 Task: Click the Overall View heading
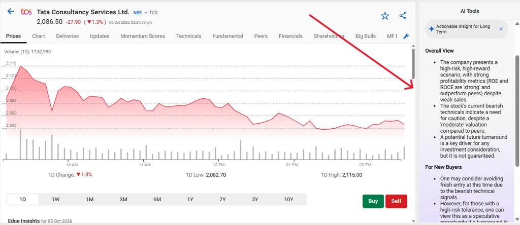(439, 51)
